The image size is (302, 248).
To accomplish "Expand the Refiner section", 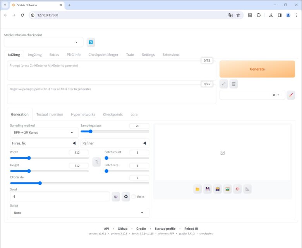I will click(x=115, y=143).
